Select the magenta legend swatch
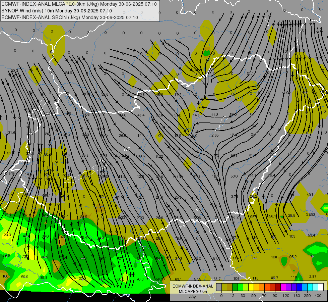Screen dimensions: 328x302 click(283, 287)
